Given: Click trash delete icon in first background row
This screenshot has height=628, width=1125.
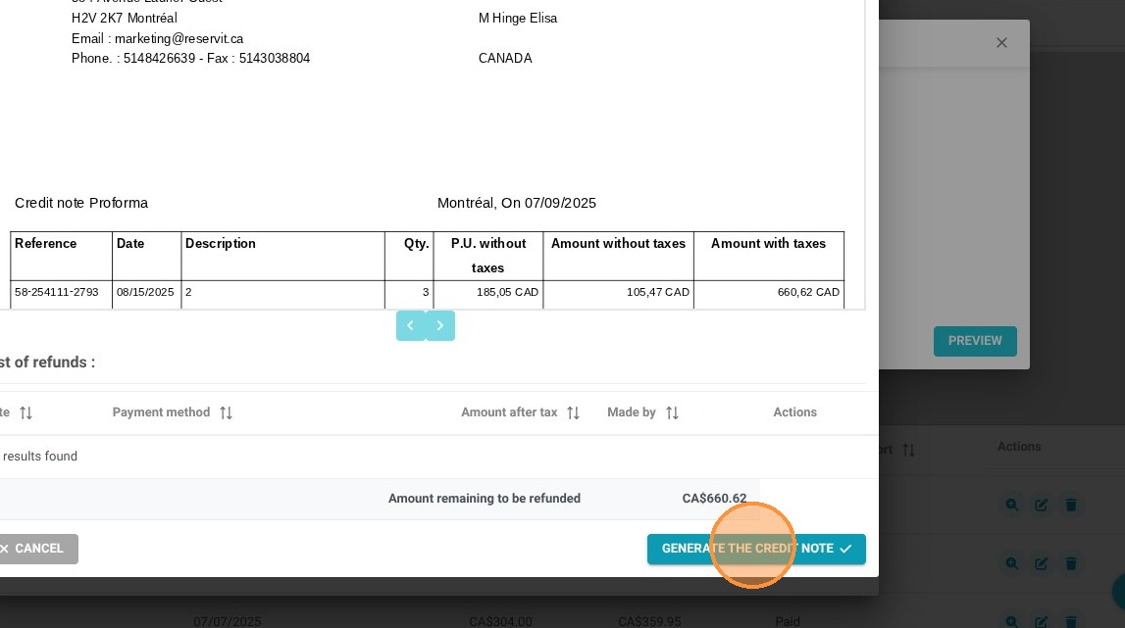Looking at the screenshot, I should 1071,505.
